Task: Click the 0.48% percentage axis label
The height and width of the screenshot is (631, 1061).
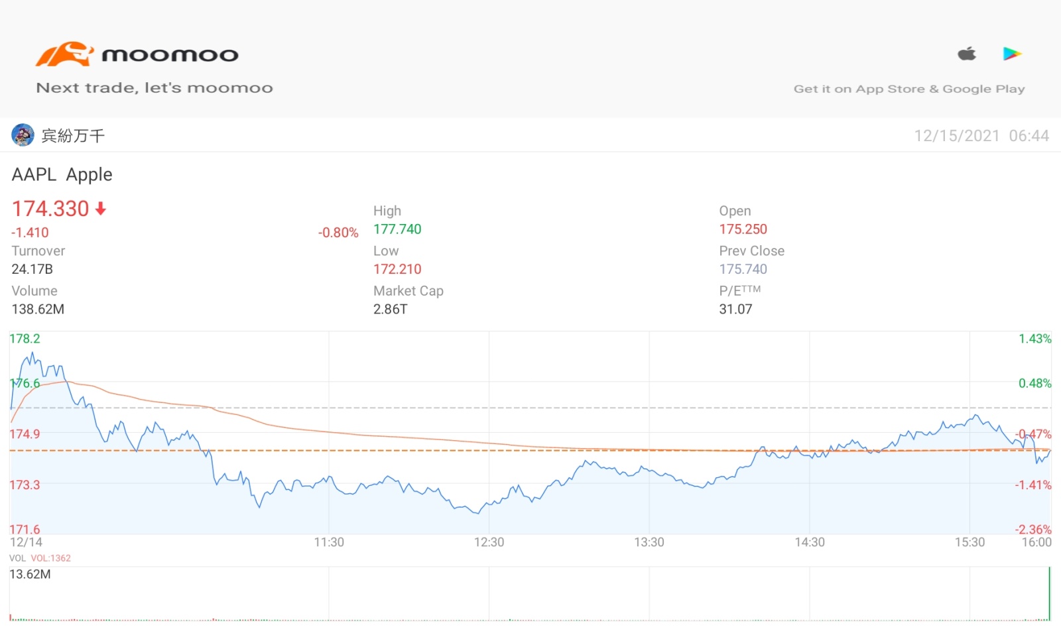Action: pos(1035,383)
